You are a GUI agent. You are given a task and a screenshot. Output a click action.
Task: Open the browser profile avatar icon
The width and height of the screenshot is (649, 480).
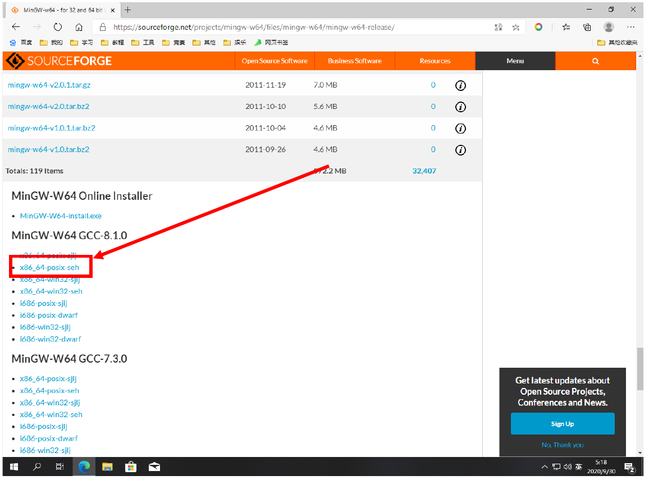click(x=609, y=27)
